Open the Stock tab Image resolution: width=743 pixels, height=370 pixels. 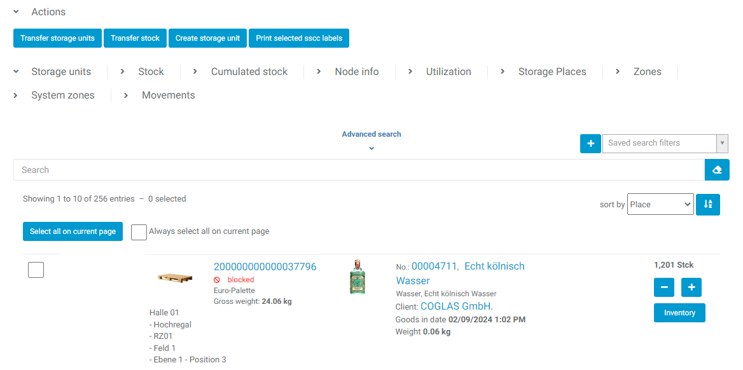[x=151, y=72]
